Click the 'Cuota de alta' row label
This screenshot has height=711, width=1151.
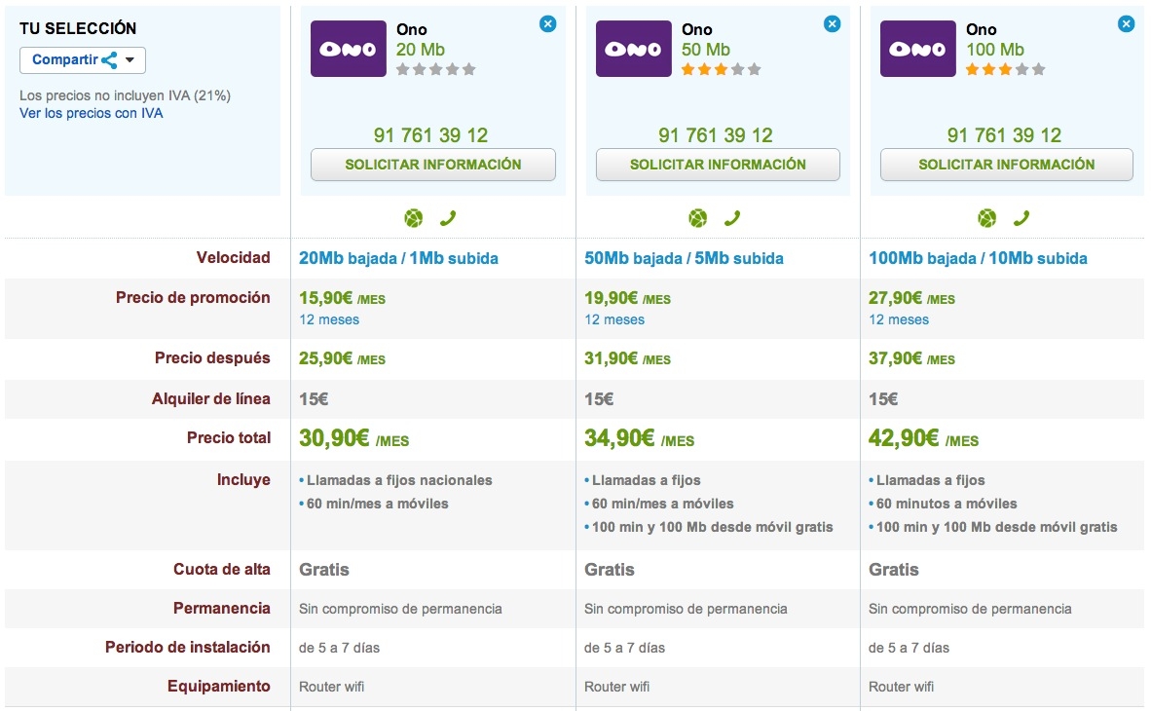(222, 569)
